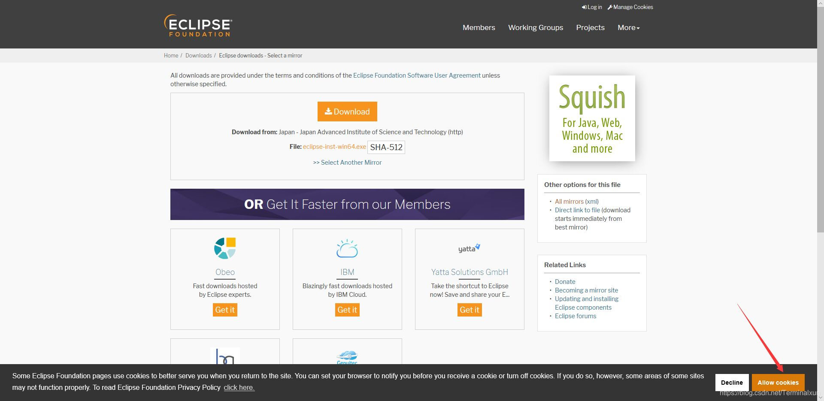Click the eclipse-inst-win64.exe file link
Image resolution: width=824 pixels, height=401 pixels.
(334, 147)
